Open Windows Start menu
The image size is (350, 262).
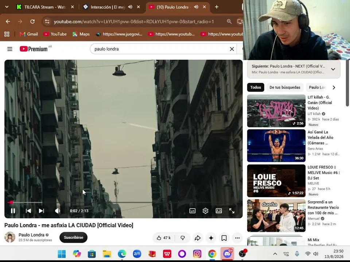(x=62, y=254)
